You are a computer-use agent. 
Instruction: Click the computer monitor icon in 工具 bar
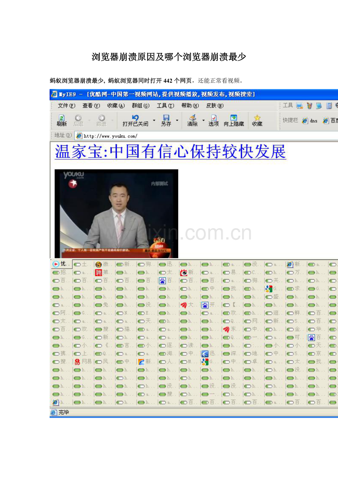tap(300, 106)
